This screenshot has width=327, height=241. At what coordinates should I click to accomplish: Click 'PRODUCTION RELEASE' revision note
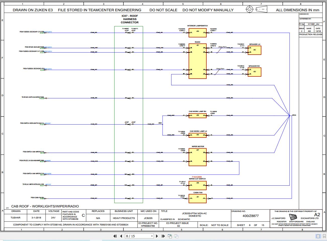(x=311, y=34)
